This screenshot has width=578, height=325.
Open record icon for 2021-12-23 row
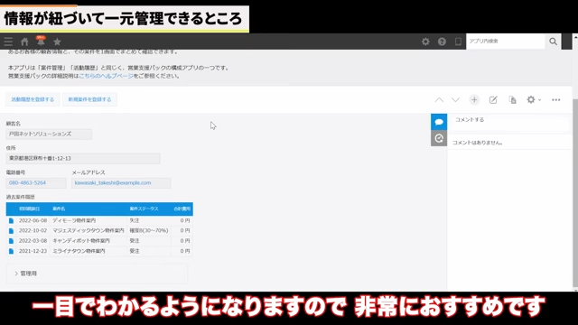(11, 251)
